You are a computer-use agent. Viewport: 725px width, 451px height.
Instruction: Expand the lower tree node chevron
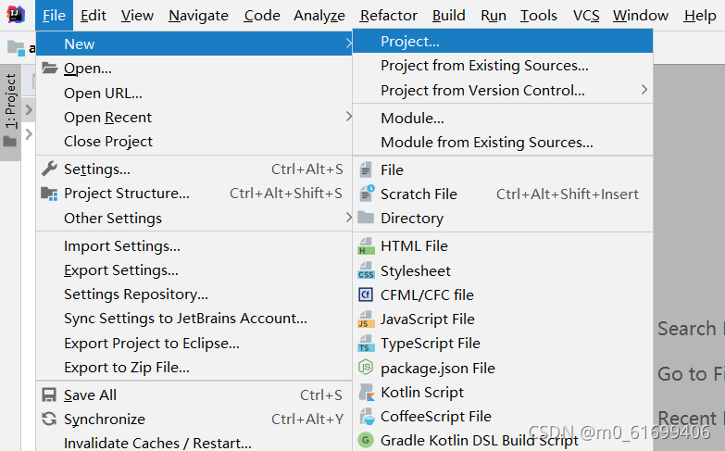[29, 134]
